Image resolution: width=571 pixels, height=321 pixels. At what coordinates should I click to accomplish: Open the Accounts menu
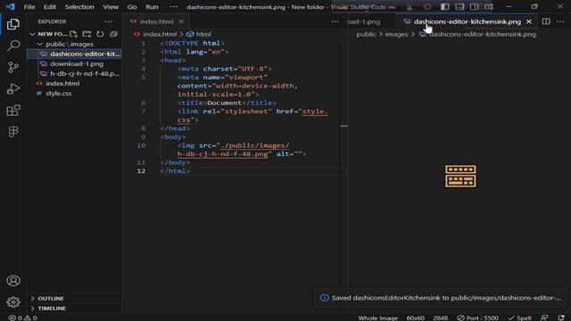(x=13, y=281)
